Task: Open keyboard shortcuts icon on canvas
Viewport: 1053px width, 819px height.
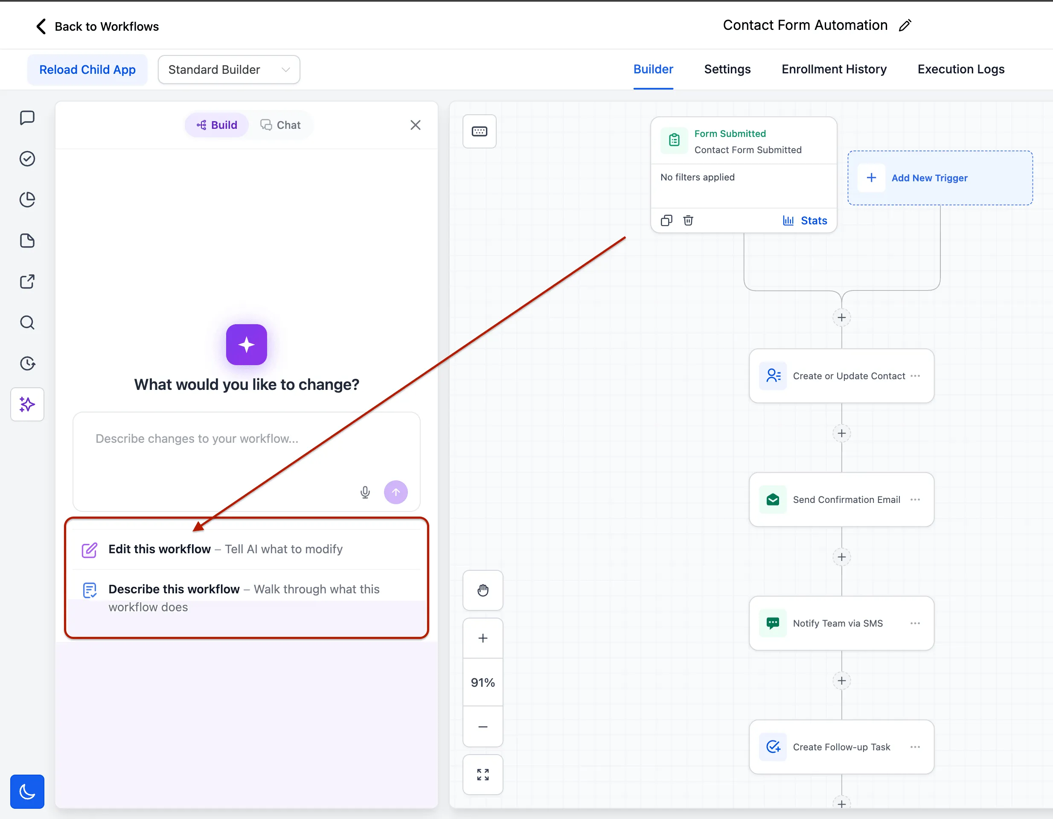Action: (x=479, y=132)
